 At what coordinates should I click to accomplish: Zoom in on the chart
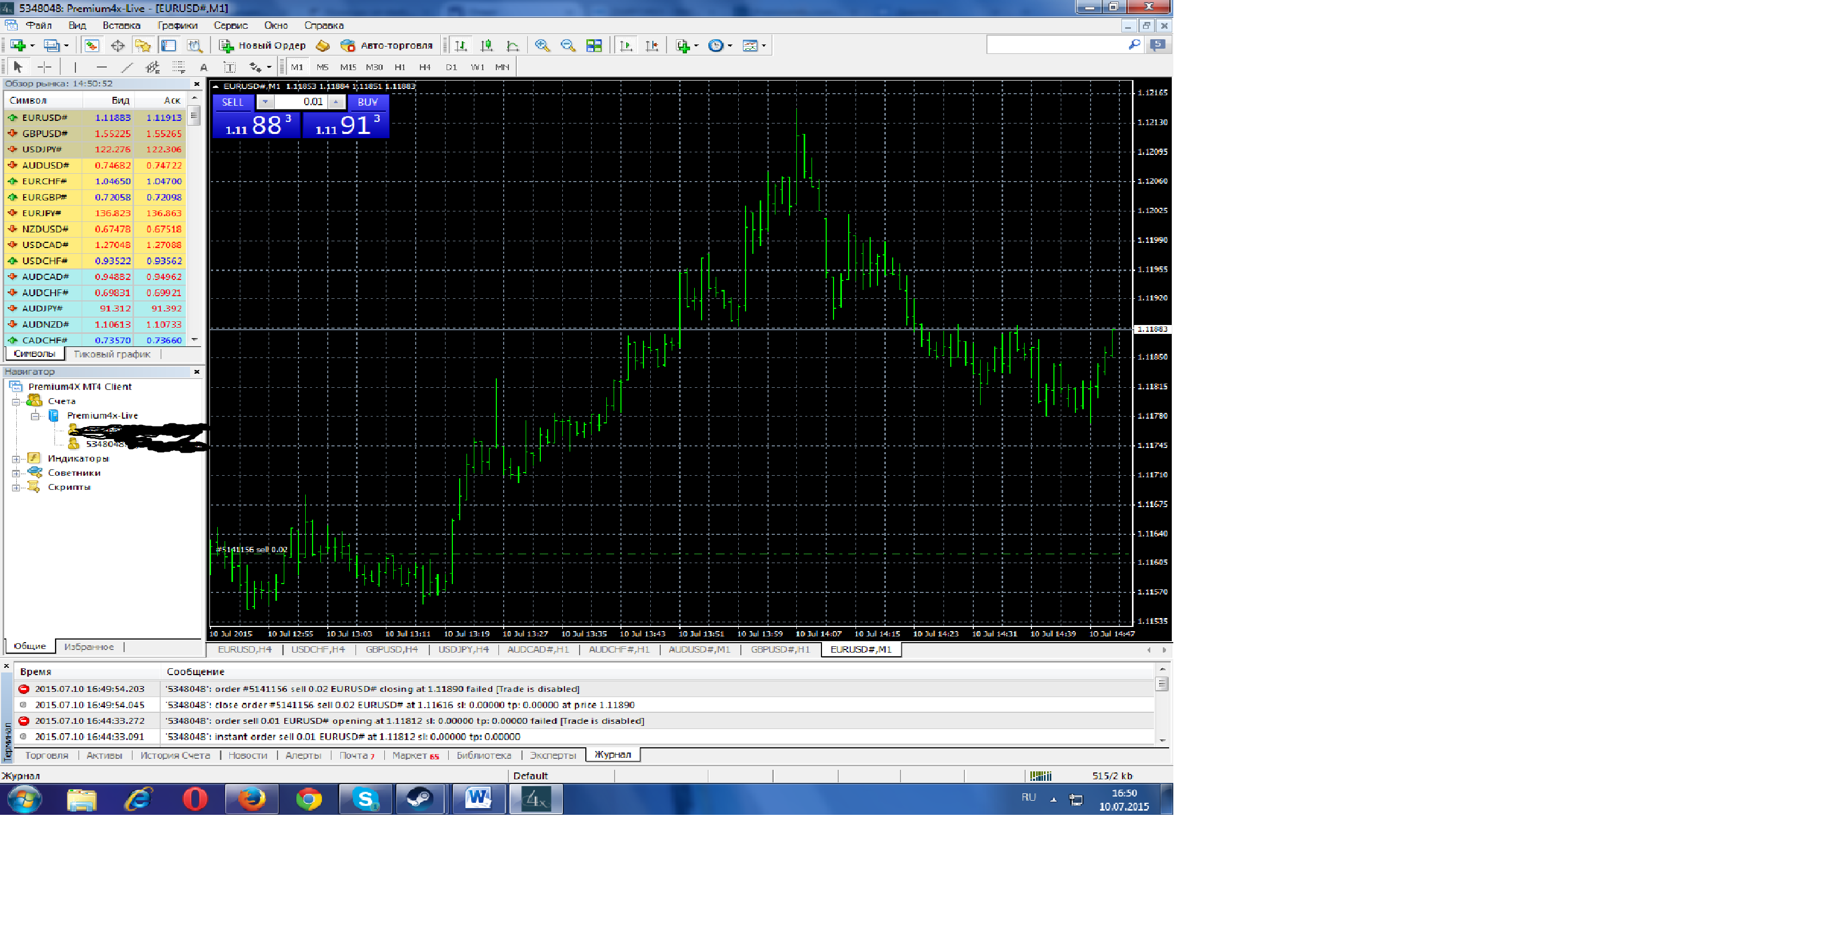[542, 46]
